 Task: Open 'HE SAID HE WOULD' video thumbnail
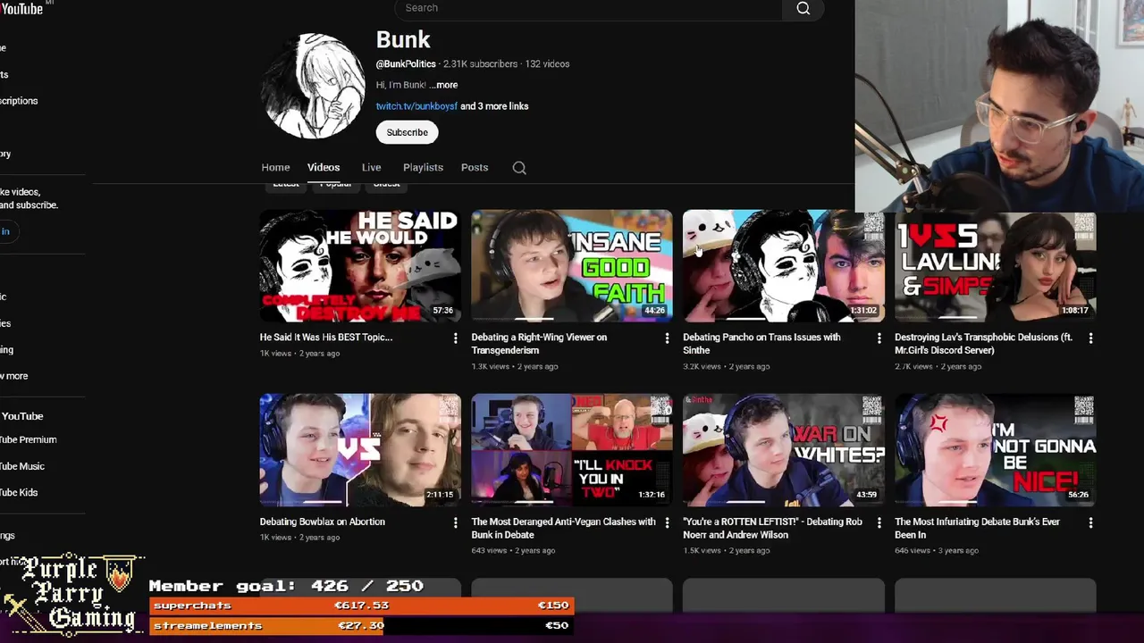360,266
